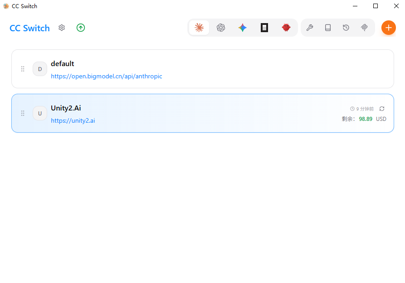Image resolution: width=405 pixels, height=283 pixels.
Task: Switch to the OpenAI Codex tab
Action: (221, 28)
